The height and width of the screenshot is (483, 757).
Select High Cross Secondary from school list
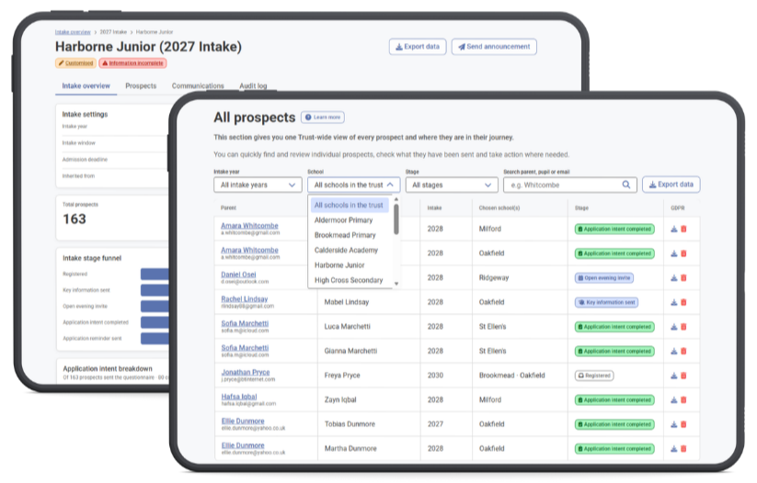pos(349,279)
